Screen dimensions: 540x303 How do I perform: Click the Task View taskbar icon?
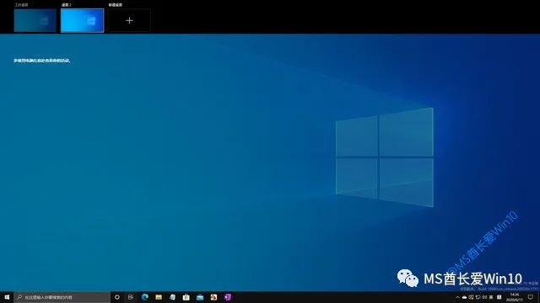pyautogui.click(x=131, y=297)
